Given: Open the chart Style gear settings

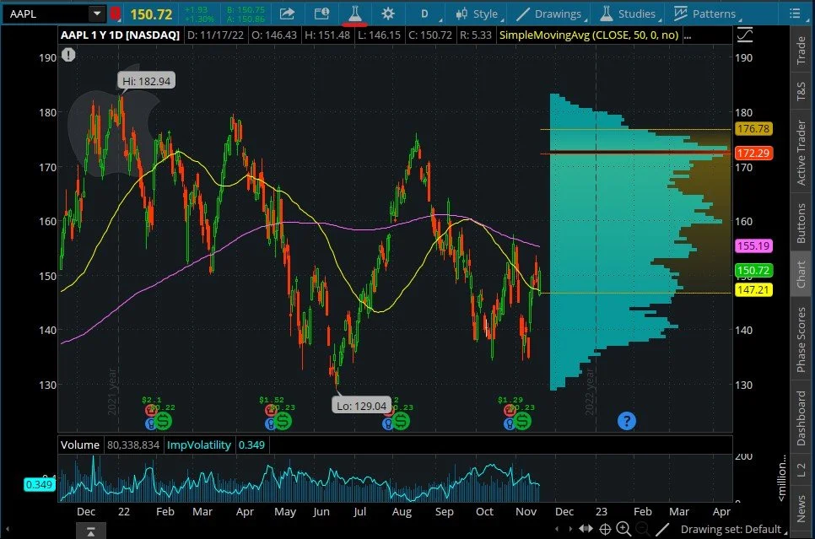Looking at the screenshot, I should tap(386, 13).
